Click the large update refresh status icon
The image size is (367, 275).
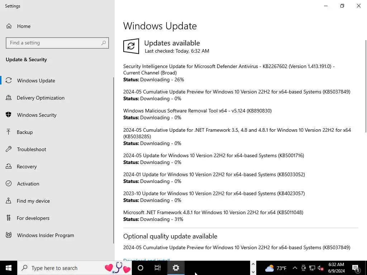pos(131,46)
